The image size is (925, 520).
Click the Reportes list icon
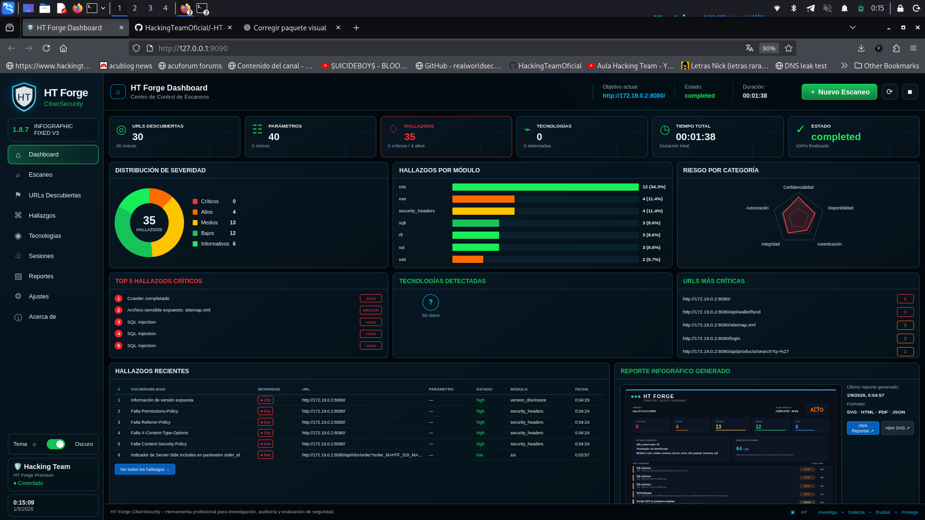click(18, 276)
